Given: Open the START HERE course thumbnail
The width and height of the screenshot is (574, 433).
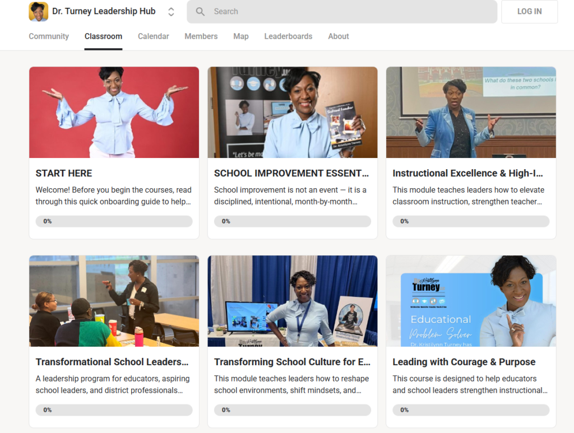Looking at the screenshot, I should pyautogui.click(x=114, y=113).
